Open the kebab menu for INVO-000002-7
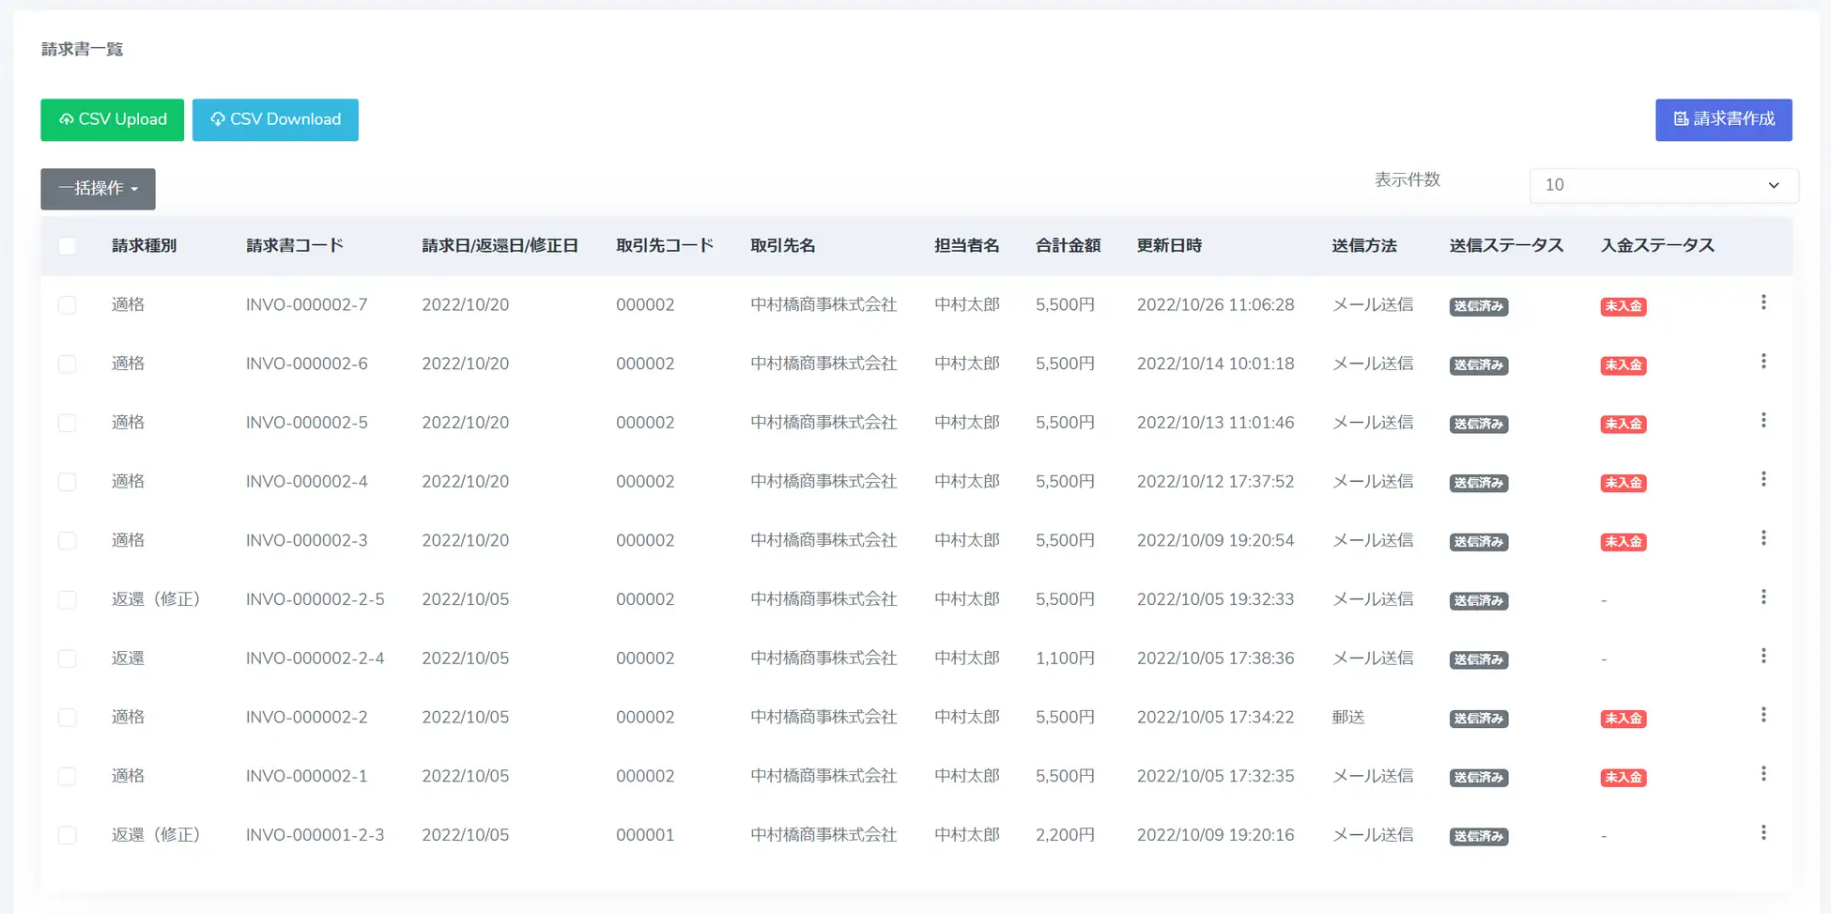 click(x=1764, y=302)
